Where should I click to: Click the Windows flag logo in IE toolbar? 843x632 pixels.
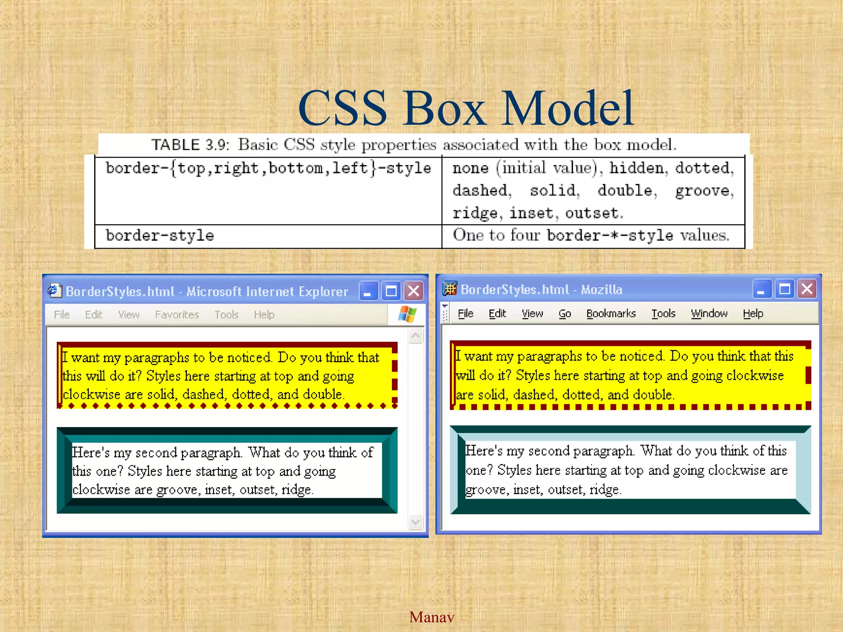point(407,315)
